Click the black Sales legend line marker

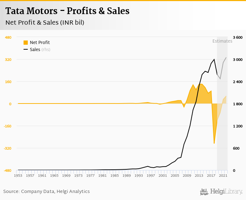[x=26, y=50]
